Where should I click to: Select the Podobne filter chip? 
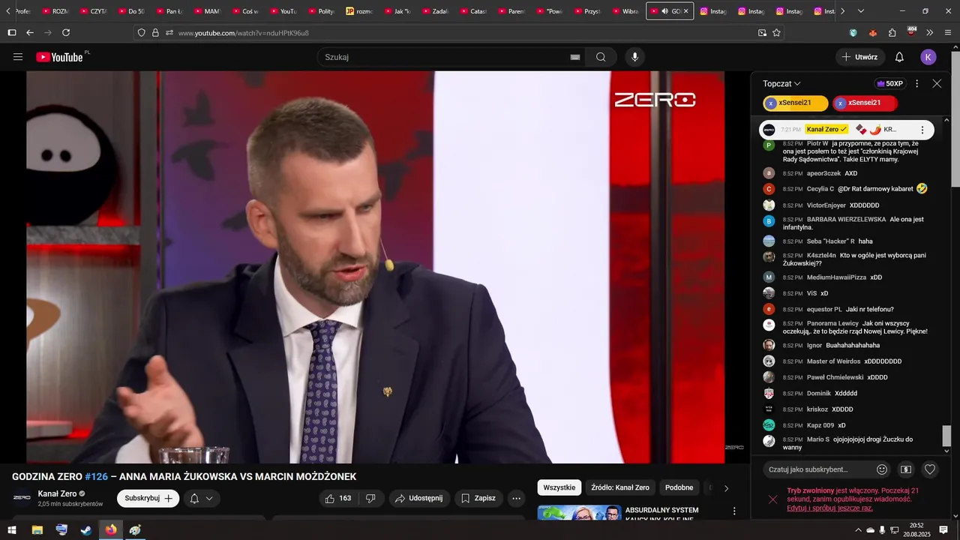pos(679,487)
